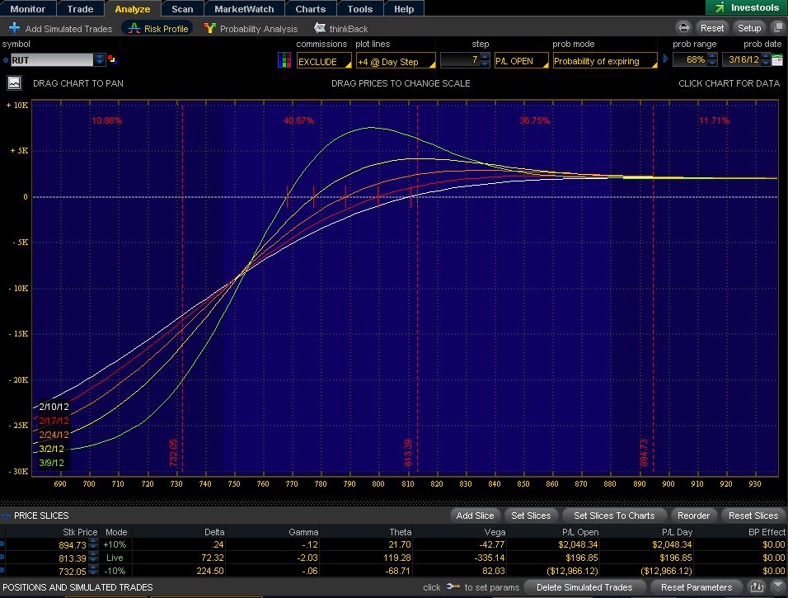Switch to the Tools tab
788x598 pixels.
(x=360, y=8)
